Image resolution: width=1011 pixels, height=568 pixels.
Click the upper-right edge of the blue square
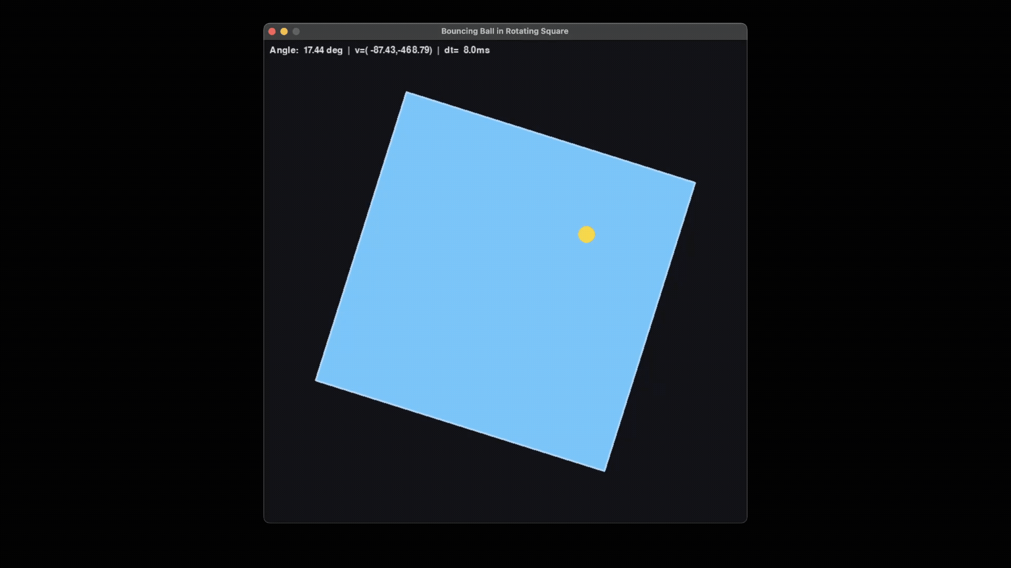[551, 137]
